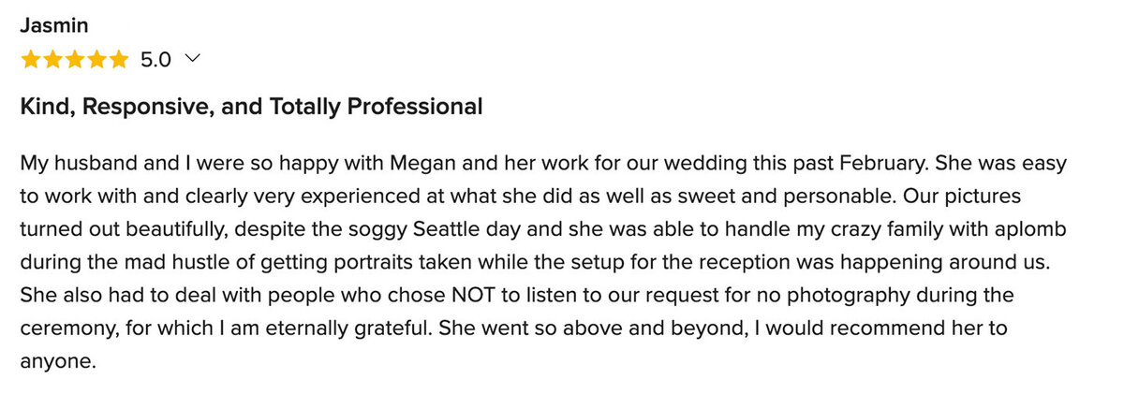Select the fifth and last rating star

click(118, 60)
